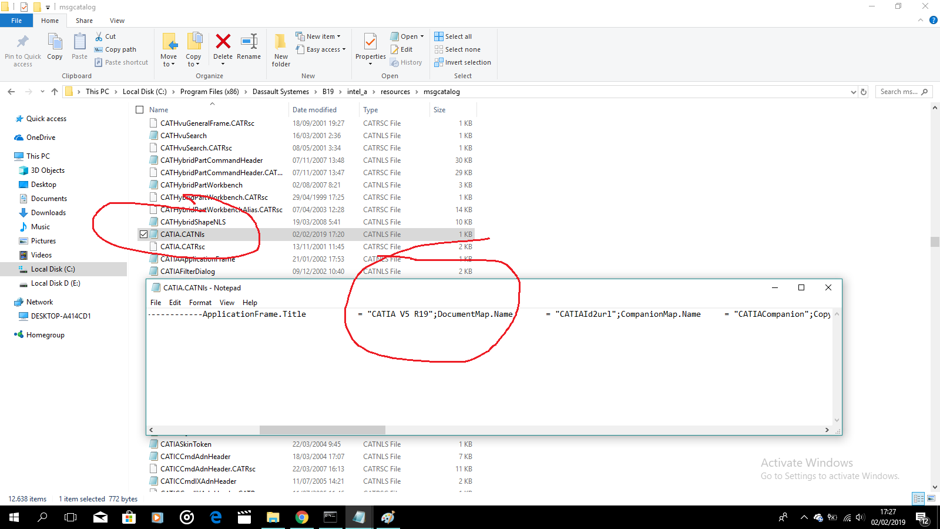Switch to large icons view in status bar
Image resolution: width=940 pixels, height=529 pixels.
point(931,498)
